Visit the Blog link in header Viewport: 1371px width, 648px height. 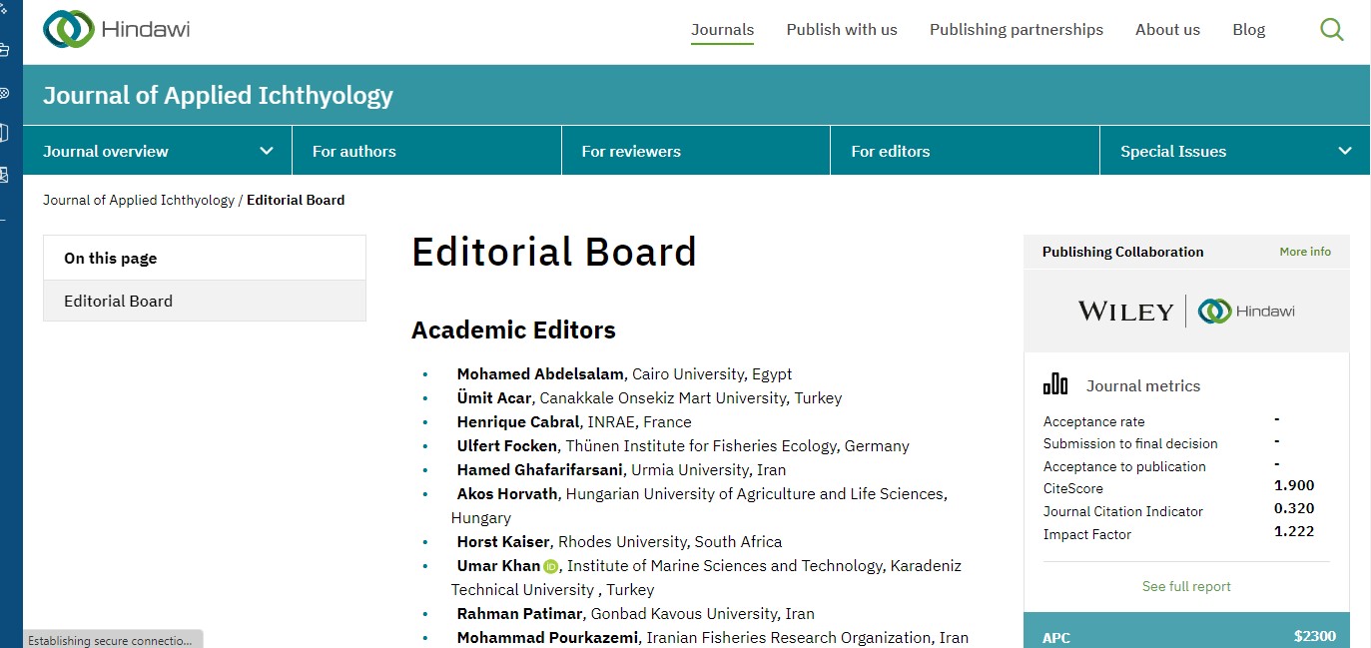(1248, 30)
